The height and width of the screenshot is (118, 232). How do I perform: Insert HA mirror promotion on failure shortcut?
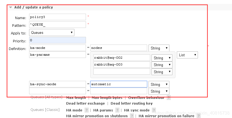(166, 116)
